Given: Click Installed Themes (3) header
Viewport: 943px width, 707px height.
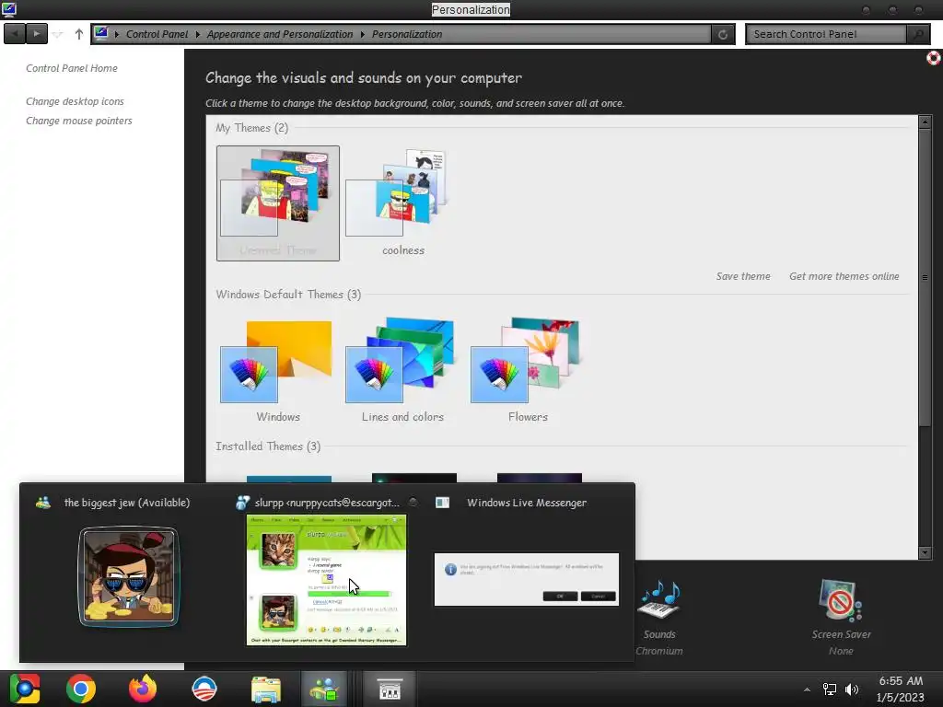Looking at the screenshot, I should 268,446.
